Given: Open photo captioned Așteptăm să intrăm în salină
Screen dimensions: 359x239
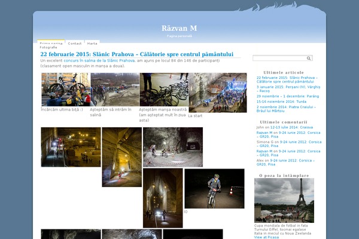Looking at the screenshot, I should (115, 90).
